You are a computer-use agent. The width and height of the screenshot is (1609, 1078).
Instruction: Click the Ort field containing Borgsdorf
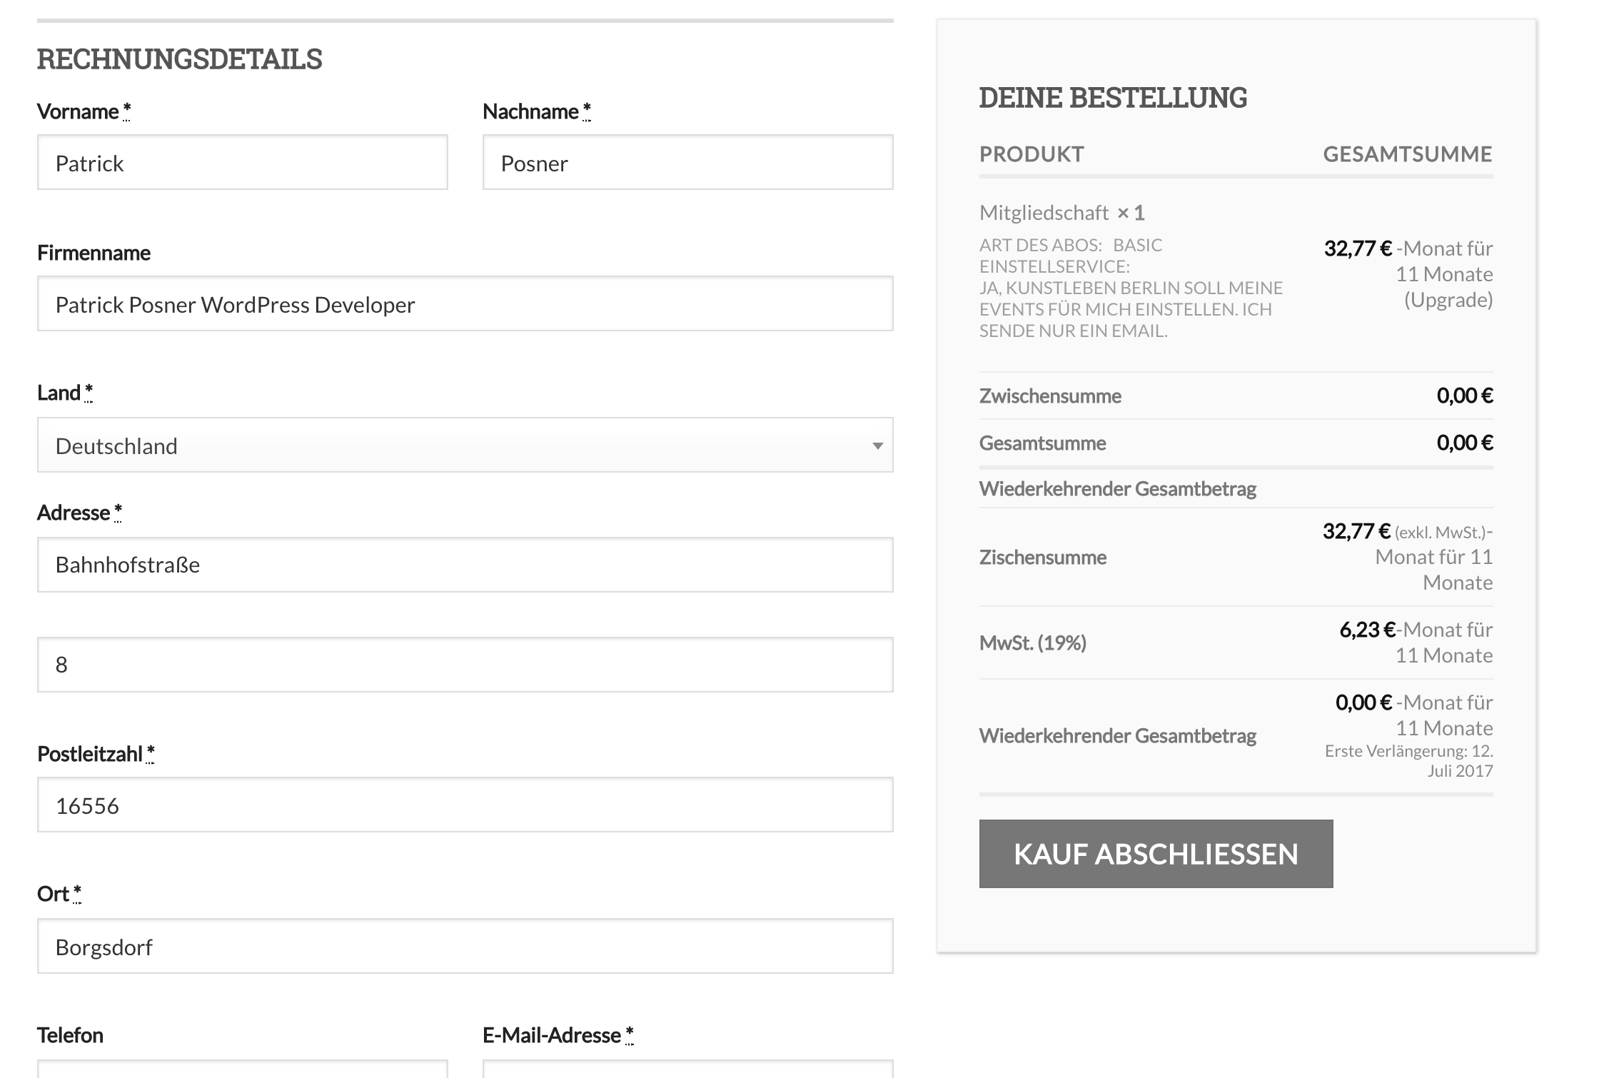click(x=465, y=947)
